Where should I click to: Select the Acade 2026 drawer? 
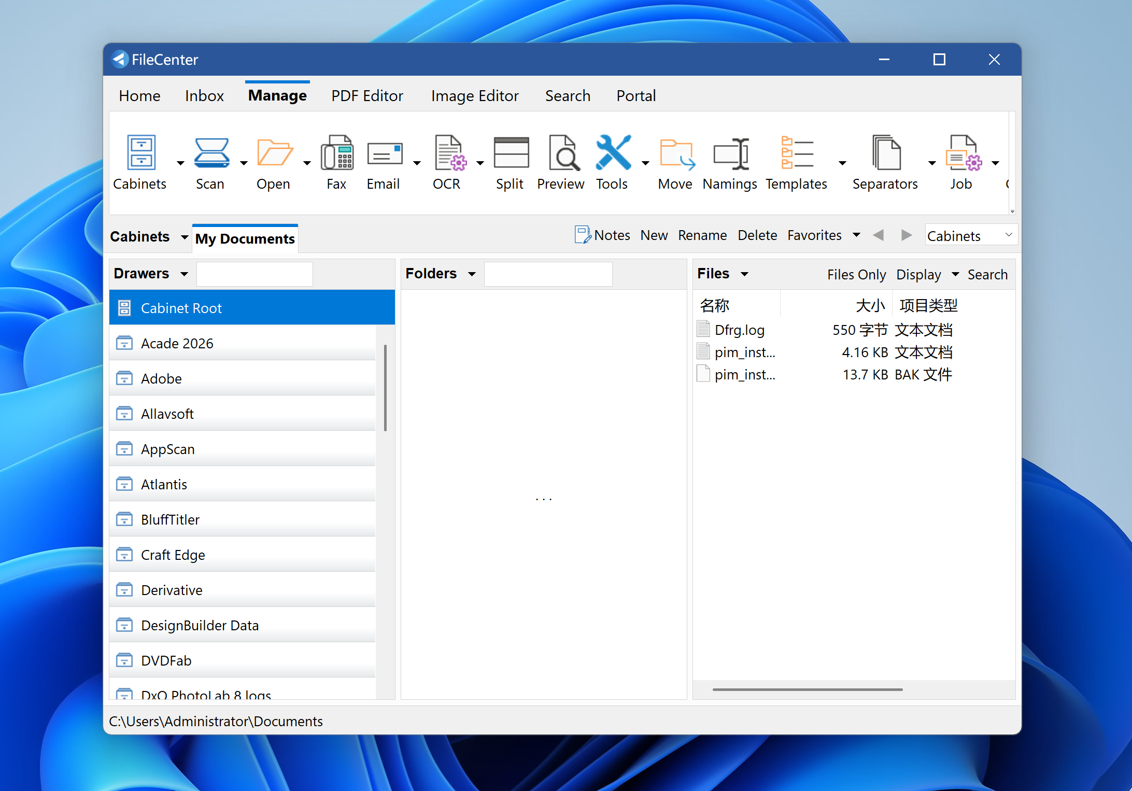tap(242, 343)
